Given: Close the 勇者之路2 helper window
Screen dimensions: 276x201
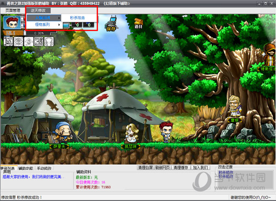Looking at the screenshot, I should coord(272,3).
